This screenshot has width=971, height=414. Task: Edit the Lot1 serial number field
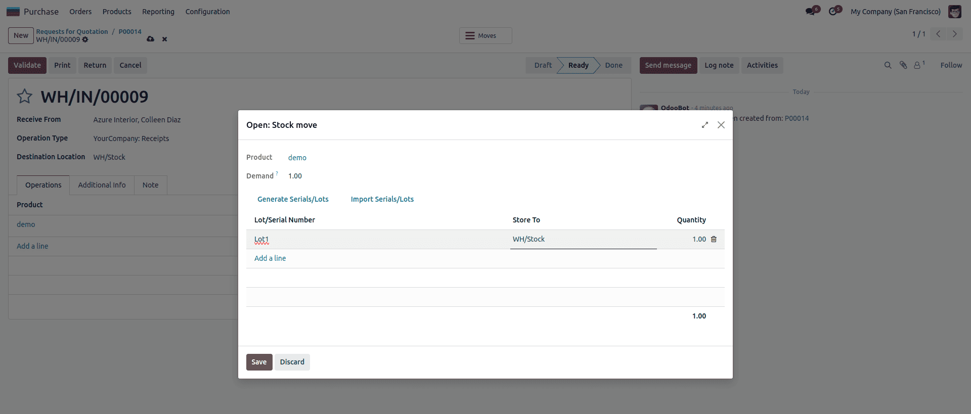(x=377, y=239)
